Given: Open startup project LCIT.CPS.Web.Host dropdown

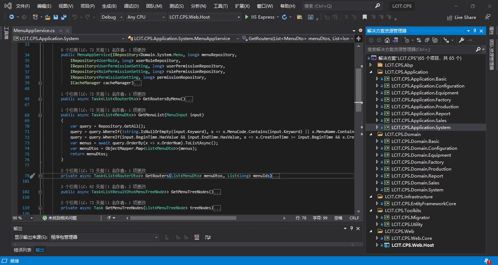Looking at the screenshot, I should tap(205, 17).
